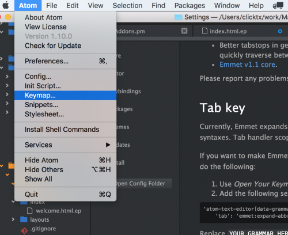Select Check for Update
The width and height of the screenshot is (288, 235).
(66, 46)
